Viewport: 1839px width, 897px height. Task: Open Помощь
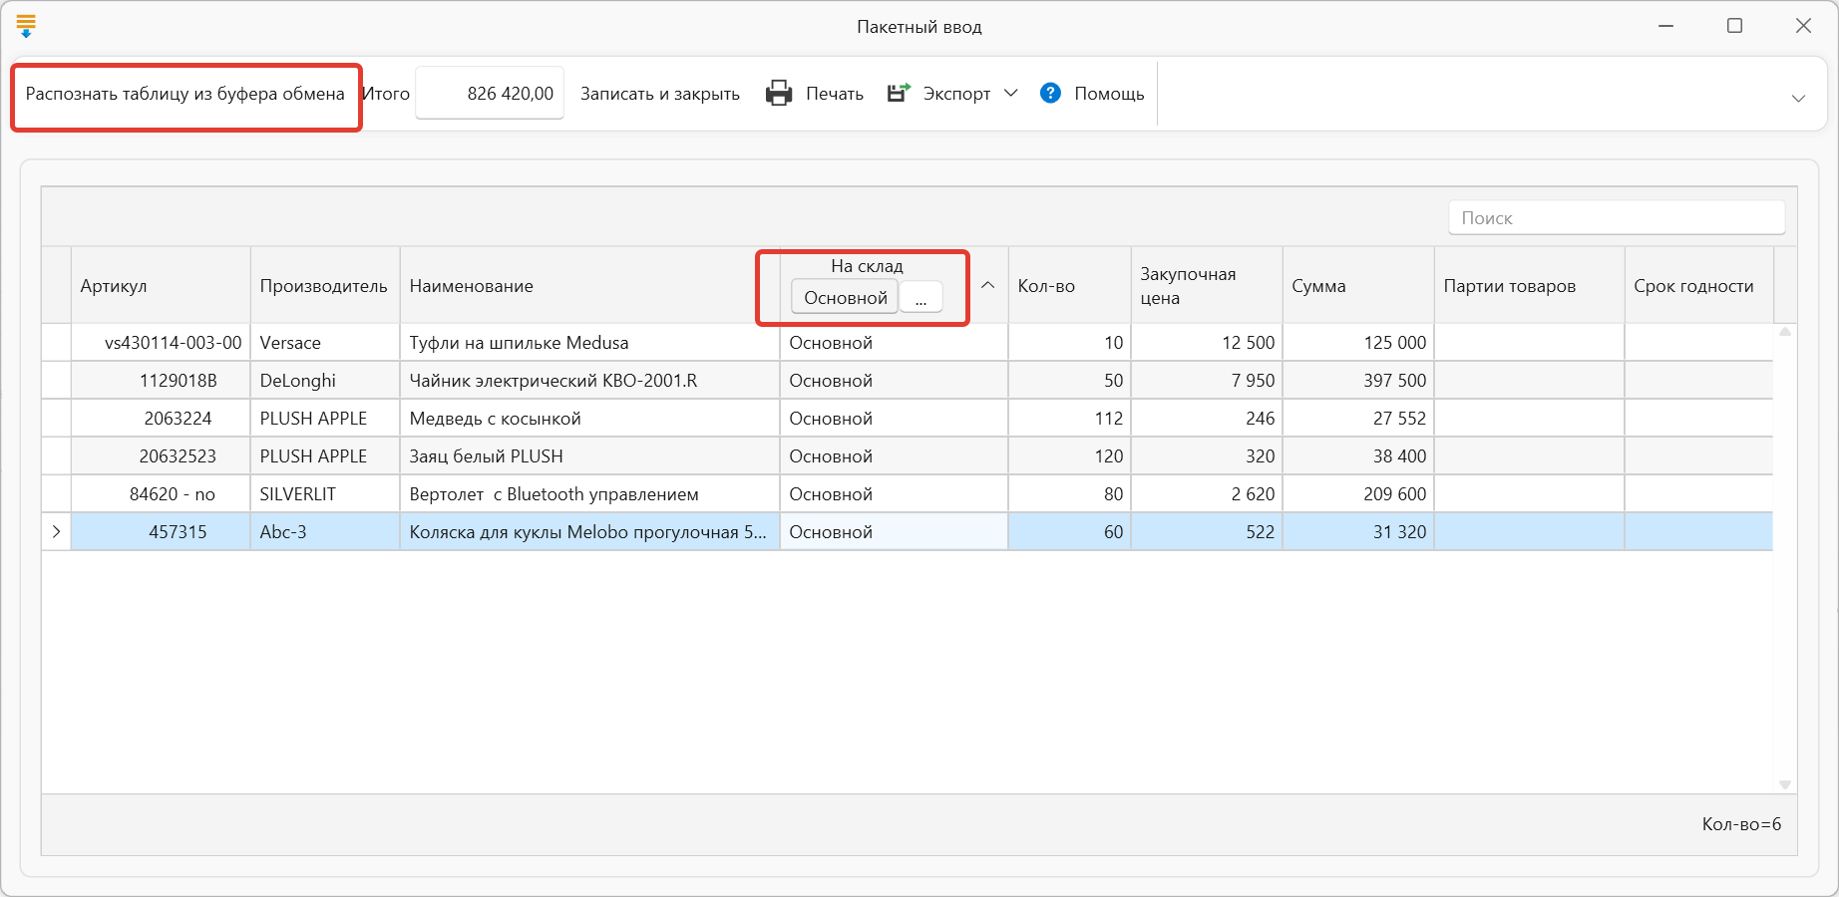(x=1109, y=94)
